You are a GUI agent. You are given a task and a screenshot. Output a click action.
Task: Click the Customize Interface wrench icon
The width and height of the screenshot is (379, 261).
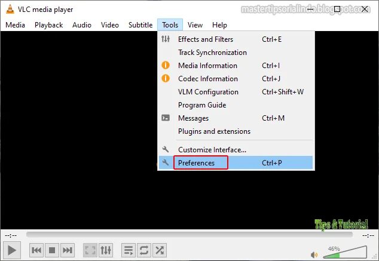166,149
